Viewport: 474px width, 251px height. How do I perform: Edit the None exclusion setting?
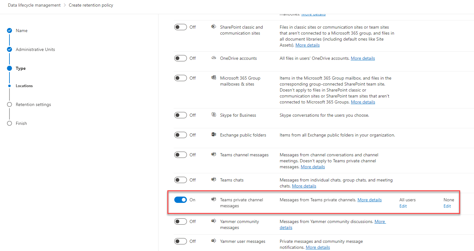[x=447, y=206]
